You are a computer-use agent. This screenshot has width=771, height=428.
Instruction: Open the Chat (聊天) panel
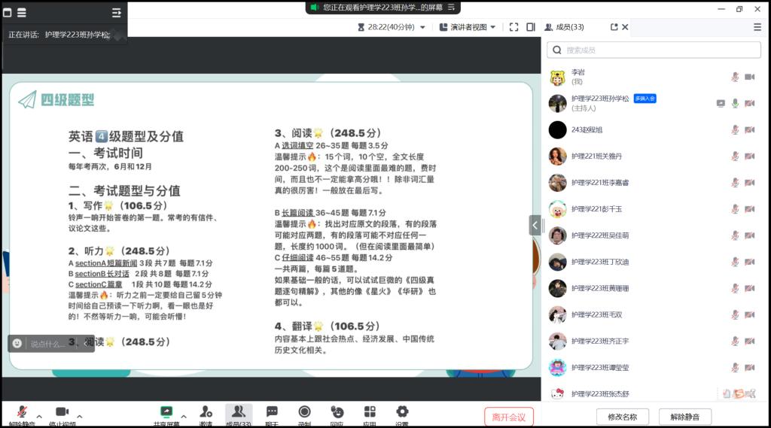272,412
